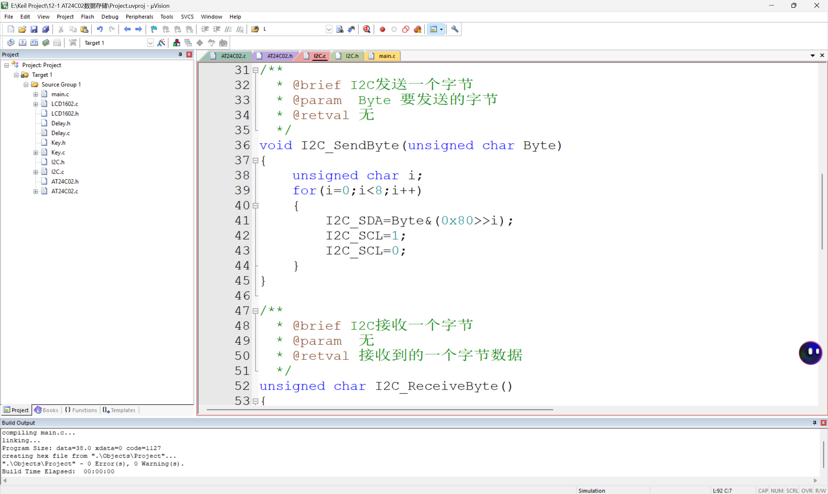Click the Find text input field
This screenshot has width=828, height=494.
pyautogui.click(x=293, y=29)
